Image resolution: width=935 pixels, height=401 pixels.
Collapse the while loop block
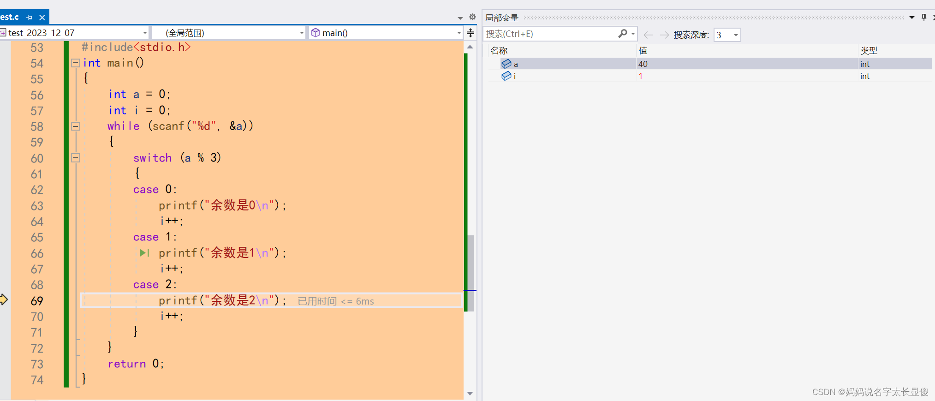(76, 126)
